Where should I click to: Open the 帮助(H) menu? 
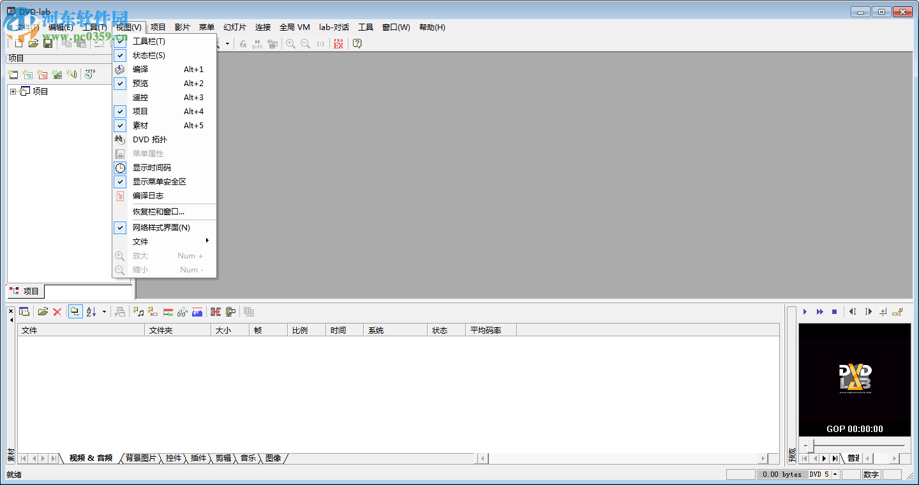[432, 27]
